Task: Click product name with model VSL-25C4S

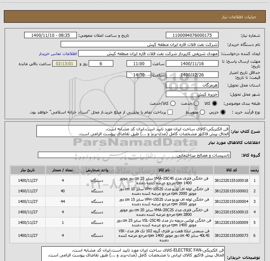Action: 164,222
